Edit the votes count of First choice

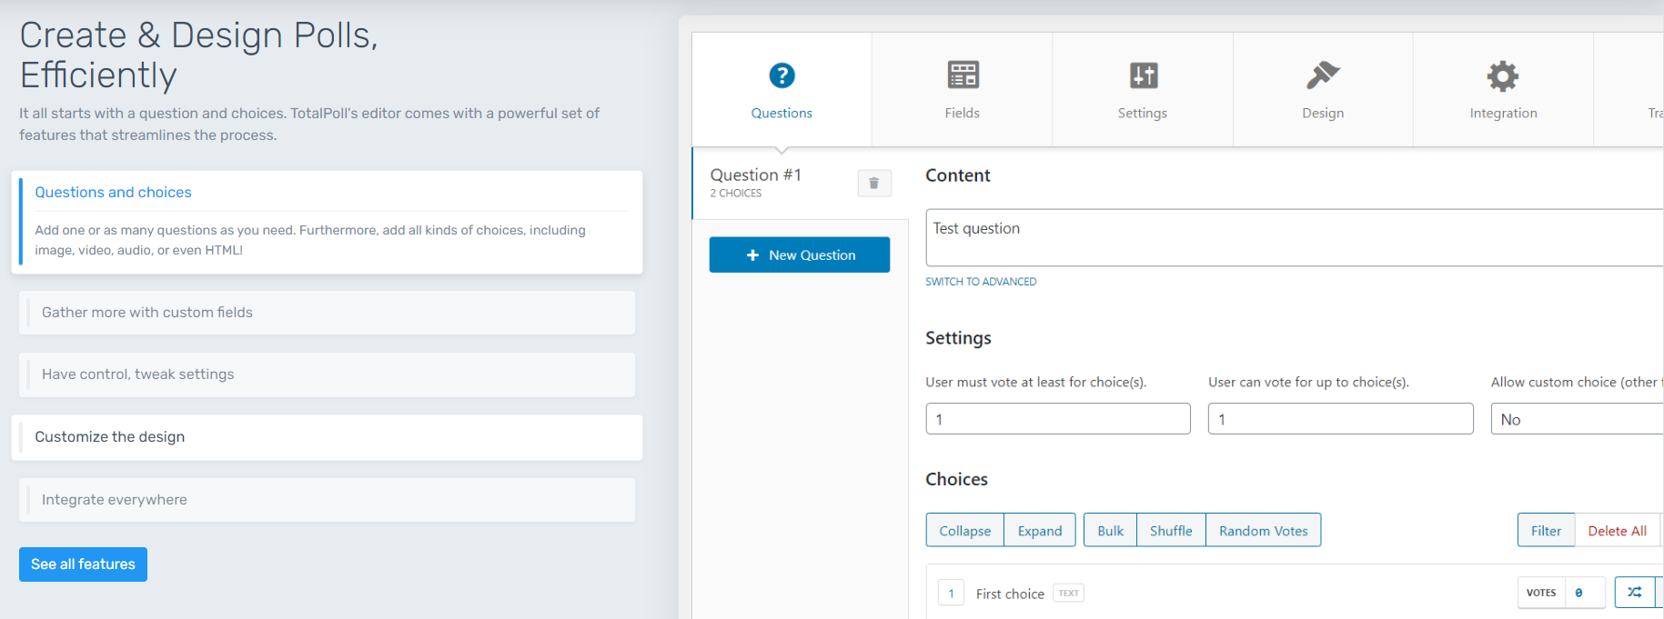pyautogui.click(x=1585, y=593)
